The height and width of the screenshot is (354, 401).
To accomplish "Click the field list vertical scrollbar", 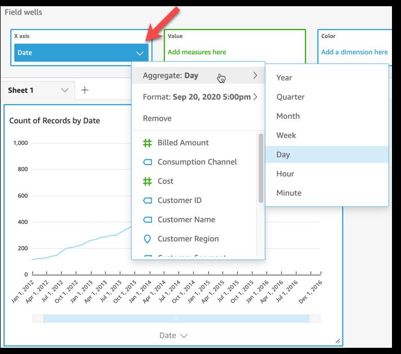I will pos(261,168).
